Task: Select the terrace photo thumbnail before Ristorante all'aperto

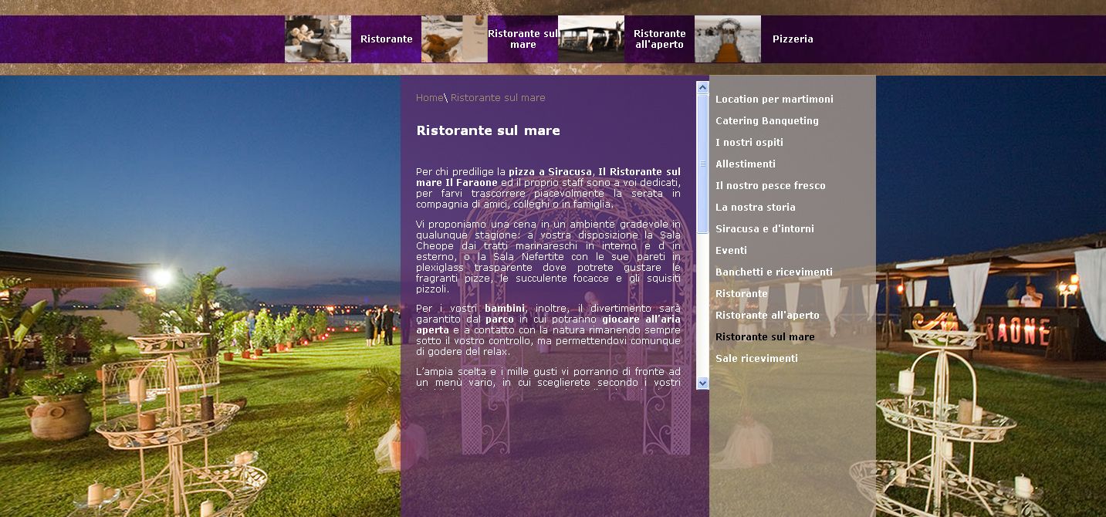Action: coord(591,39)
